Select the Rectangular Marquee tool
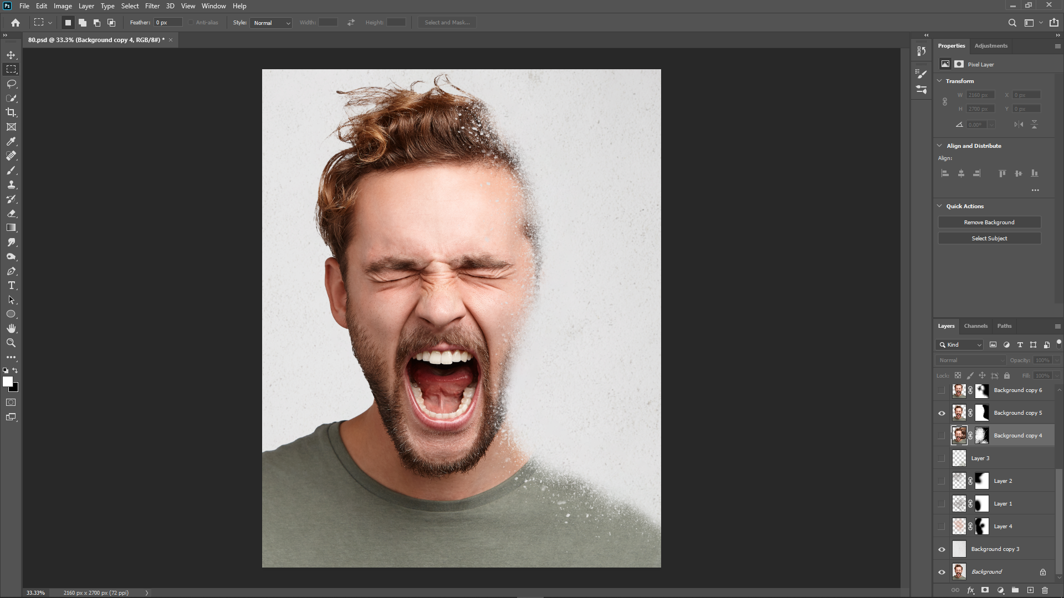 pos(11,69)
